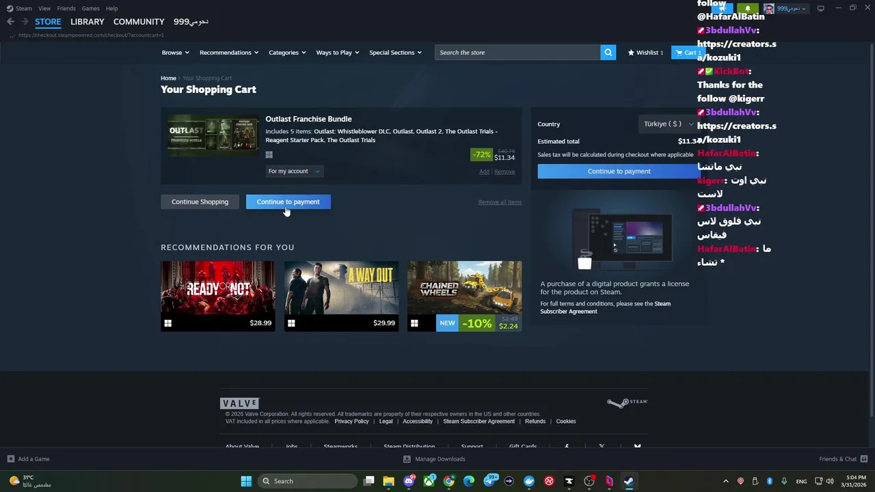
Task: Open the green notifications bell
Action: coord(747,8)
